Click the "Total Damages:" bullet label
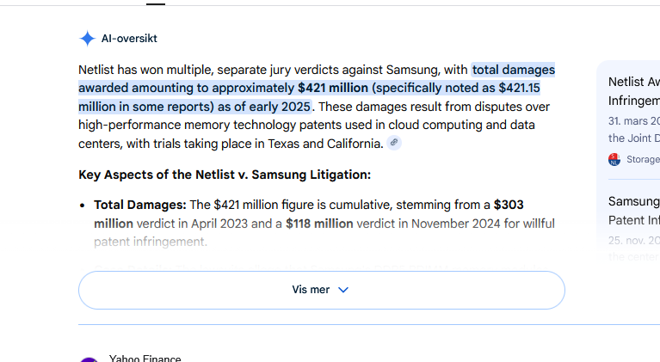Viewport: 660px width, 362px height. (139, 205)
